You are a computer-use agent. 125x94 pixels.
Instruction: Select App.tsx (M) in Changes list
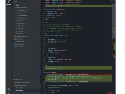click(19, 90)
